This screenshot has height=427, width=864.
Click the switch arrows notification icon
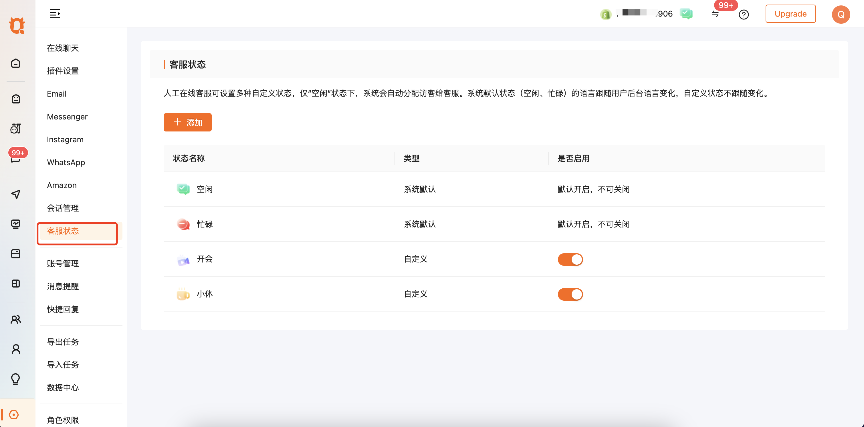click(x=715, y=14)
